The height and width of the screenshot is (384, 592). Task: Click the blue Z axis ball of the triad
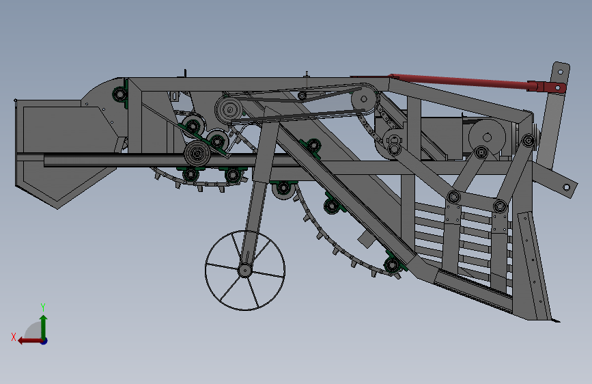click(x=44, y=341)
